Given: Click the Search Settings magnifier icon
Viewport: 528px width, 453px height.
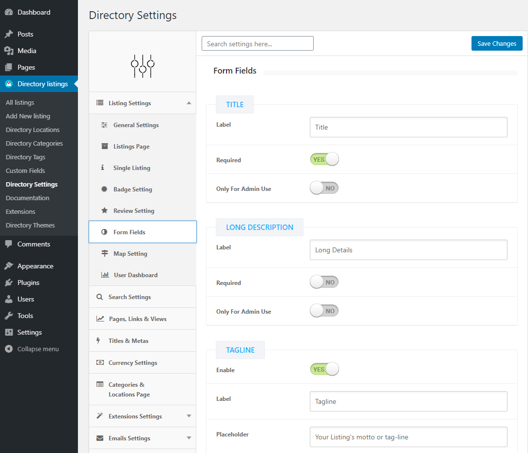Looking at the screenshot, I should pyautogui.click(x=100, y=297).
